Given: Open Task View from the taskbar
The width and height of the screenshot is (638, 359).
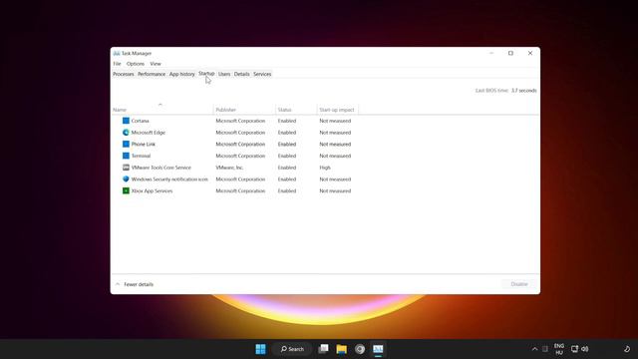Looking at the screenshot, I should coord(323,349).
